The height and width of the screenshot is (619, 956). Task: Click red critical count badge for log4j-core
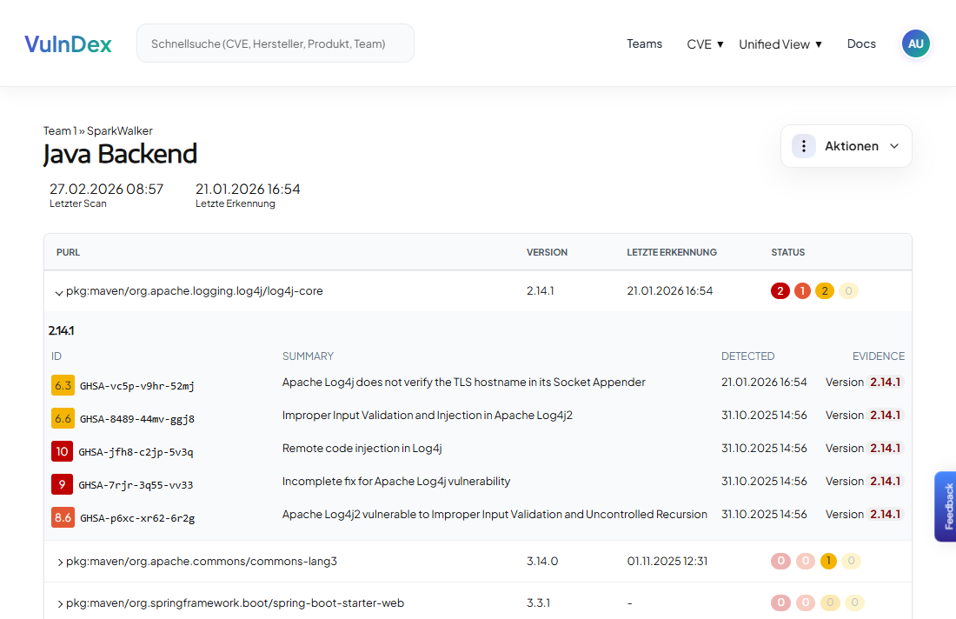point(780,291)
